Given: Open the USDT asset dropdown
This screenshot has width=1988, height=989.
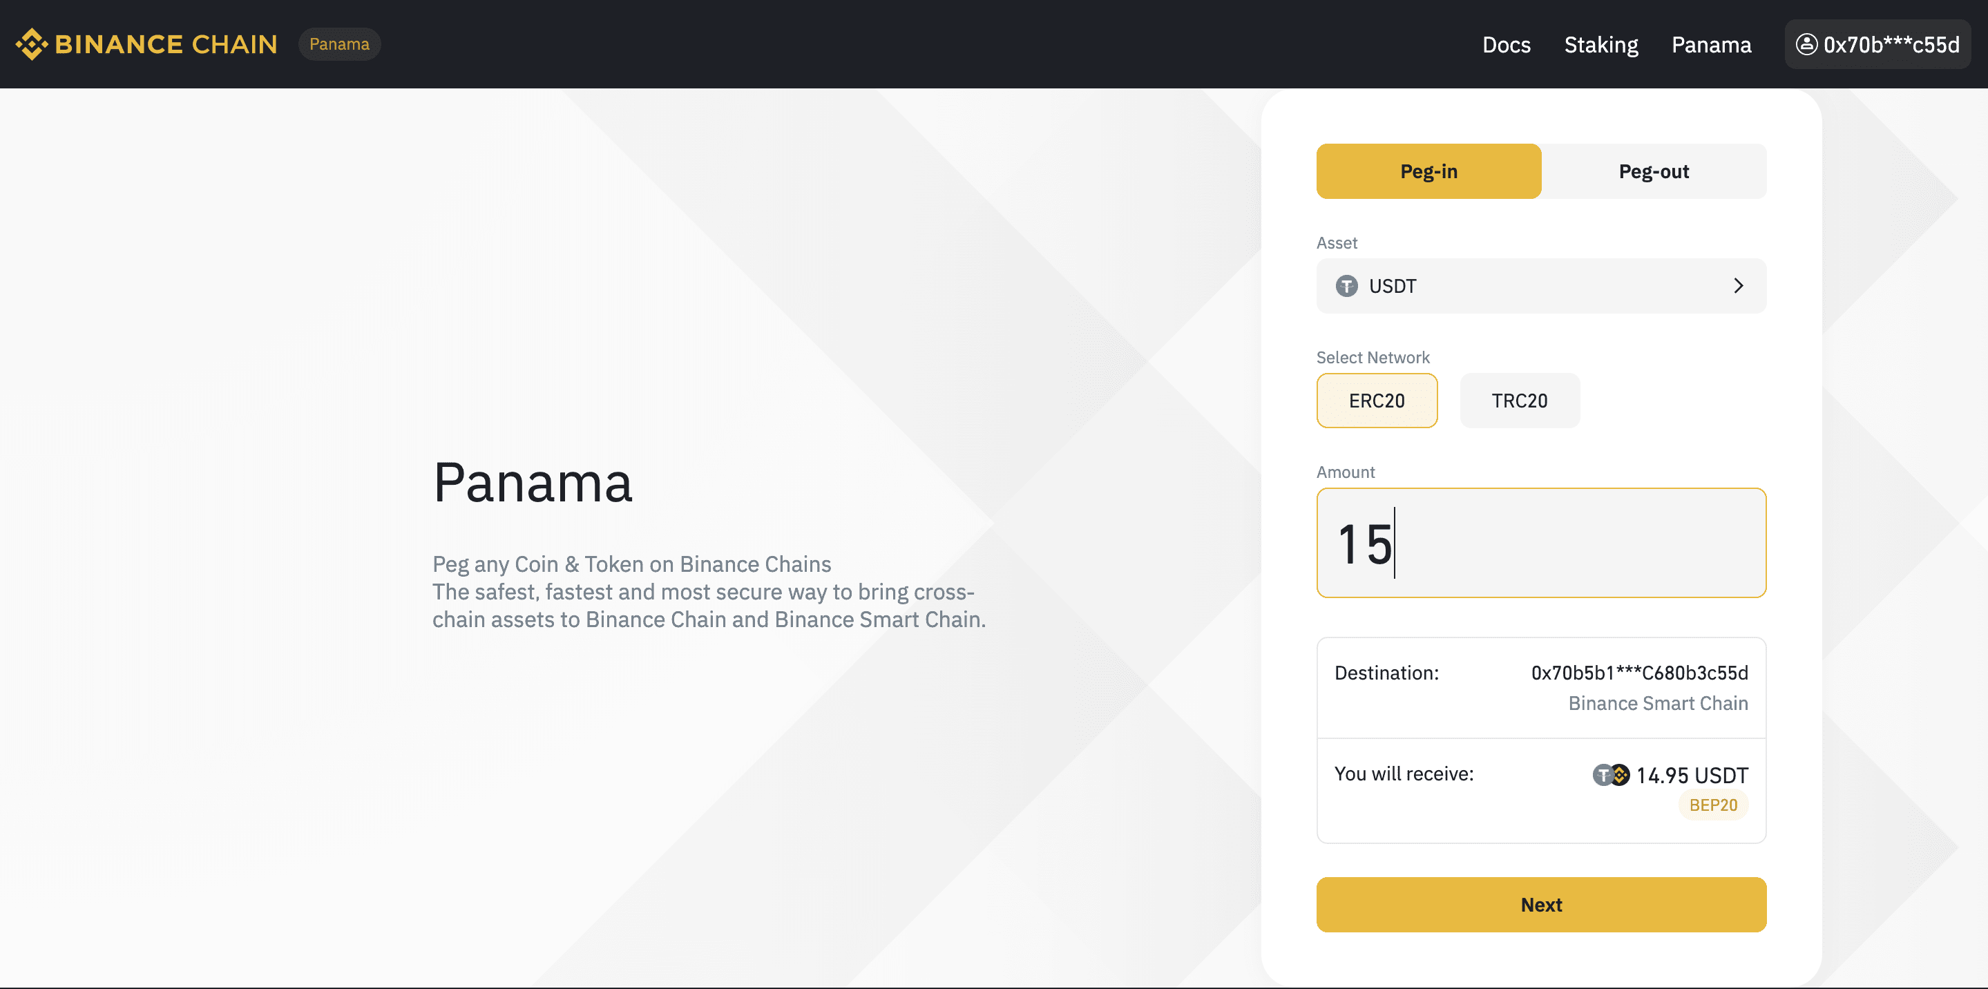Looking at the screenshot, I should click(x=1541, y=286).
